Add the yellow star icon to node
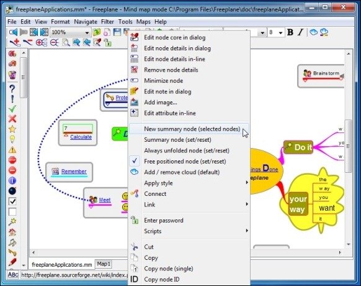Viewport: 361px width, 286px height. 12,129
